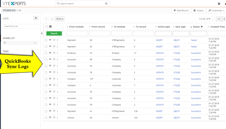Select the All list breadcrumb
226x129 pixels.
(x=20, y=10)
